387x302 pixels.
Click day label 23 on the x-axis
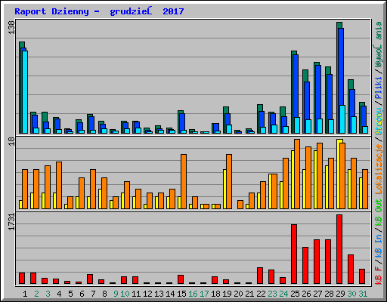pos(272,294)
